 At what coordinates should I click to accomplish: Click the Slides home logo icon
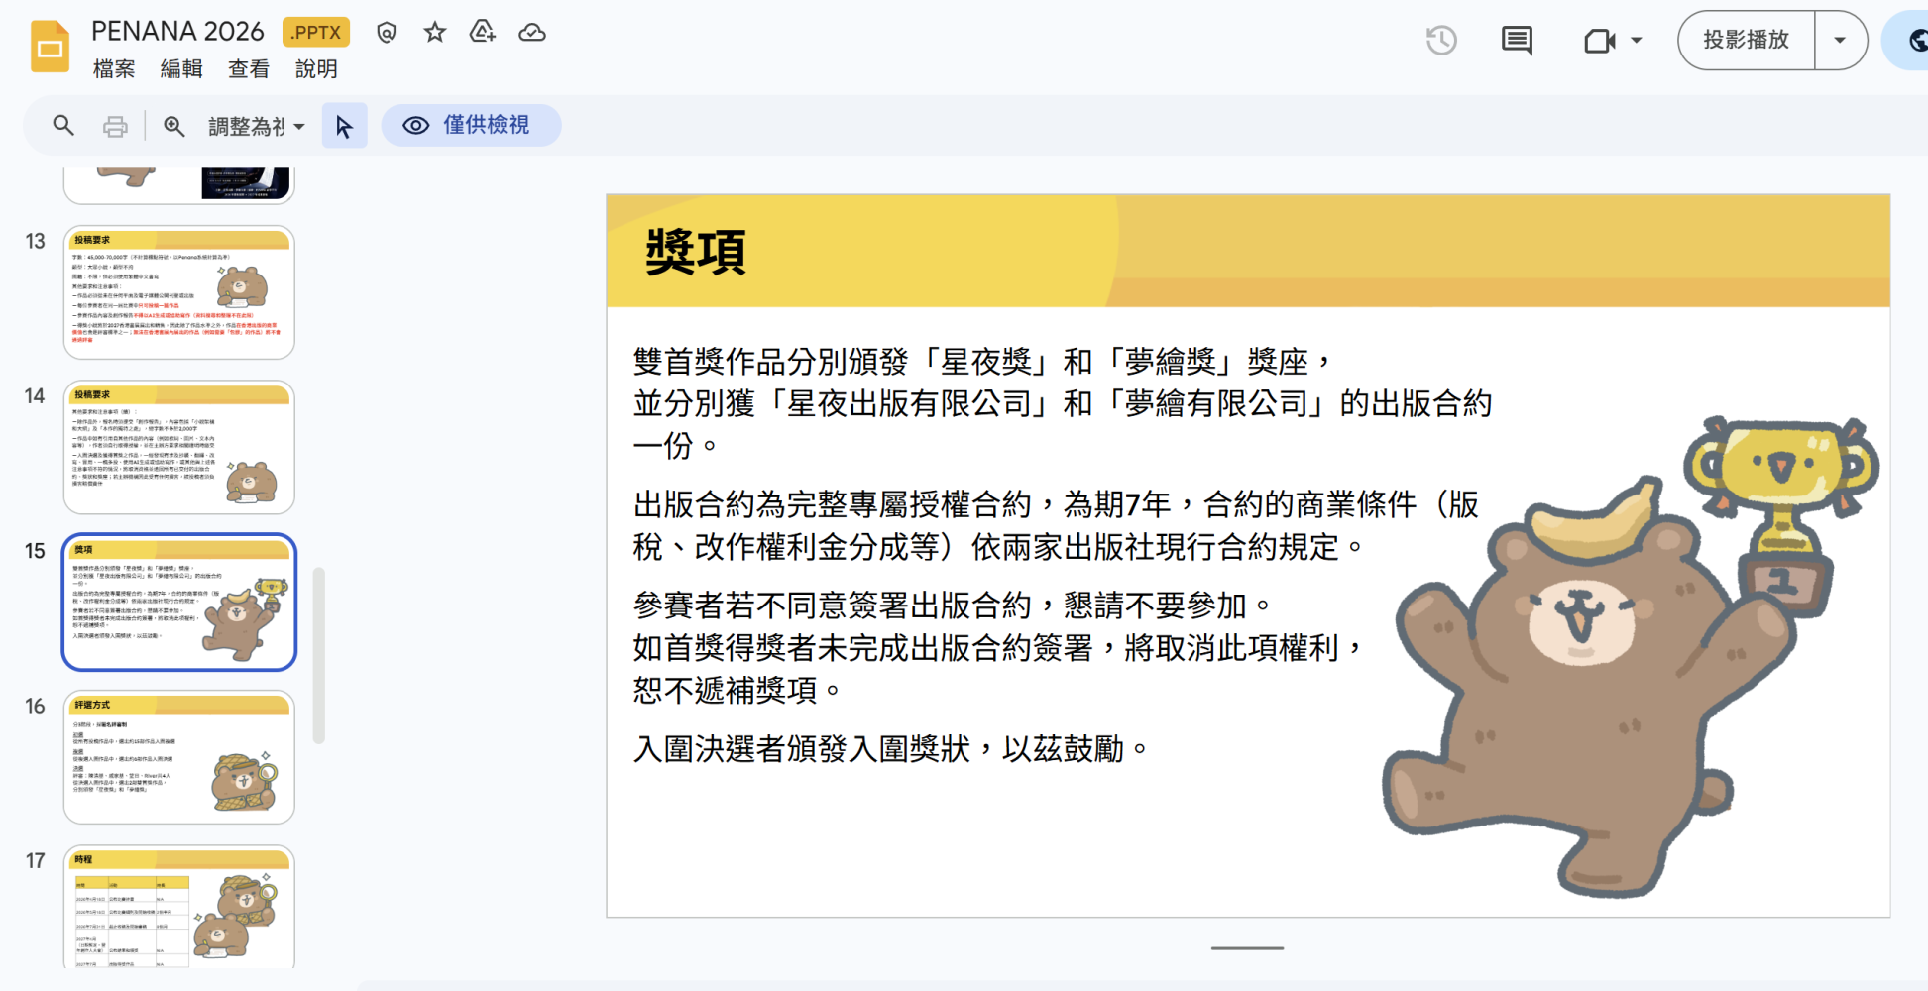coord(51,47)
